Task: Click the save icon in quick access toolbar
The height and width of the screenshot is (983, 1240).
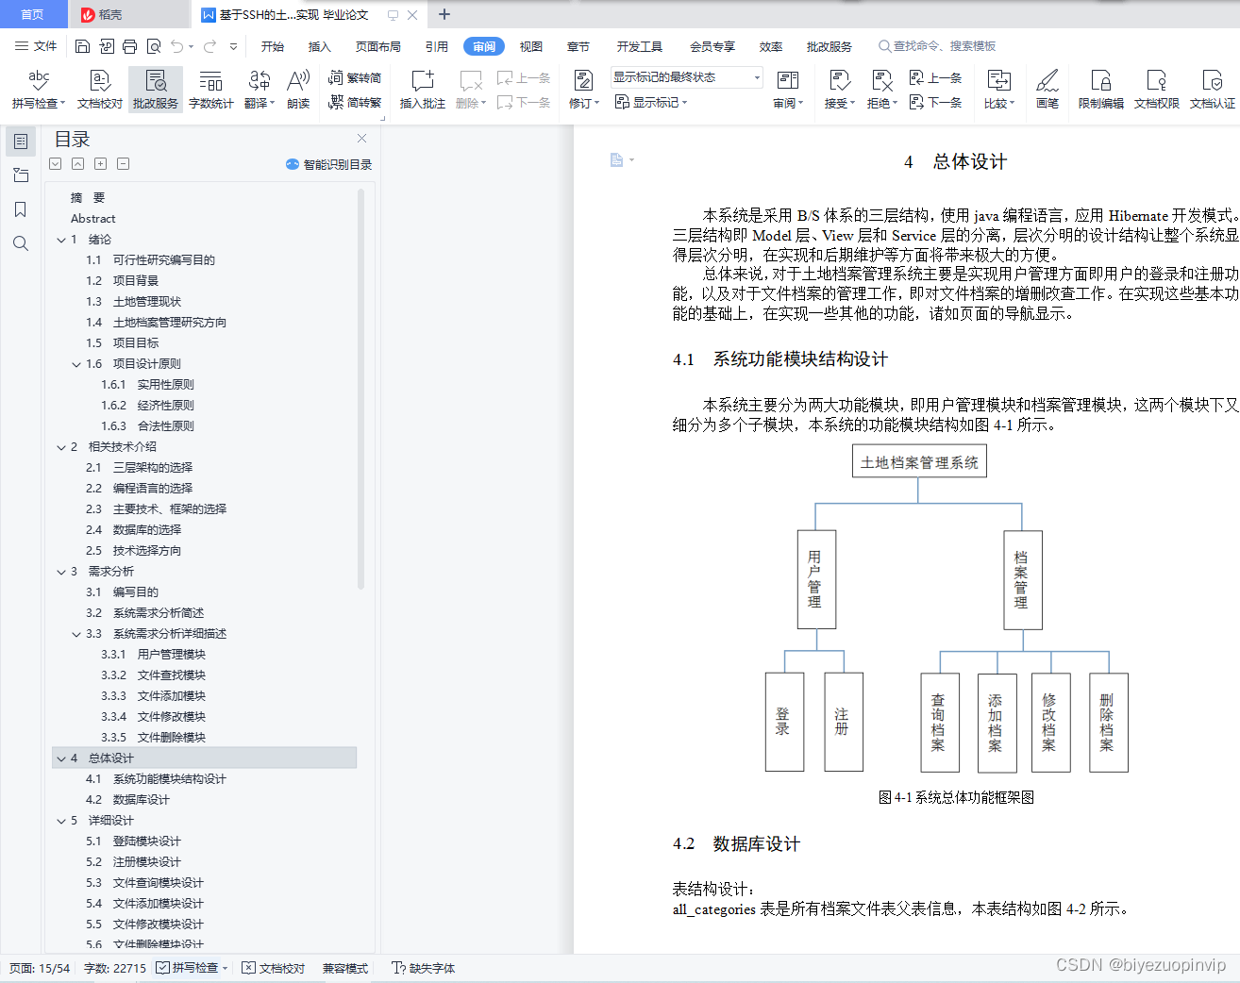Action: pos(82,46)
